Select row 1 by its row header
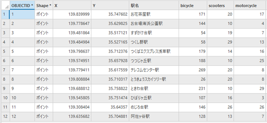Image resolution: width=267 pixels, height=123 pixels. pos(5,14)
